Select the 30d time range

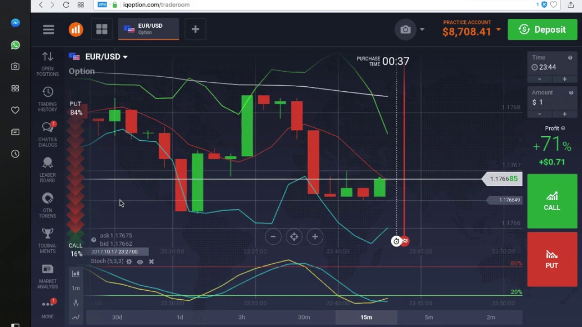click(x=117, y=317)
